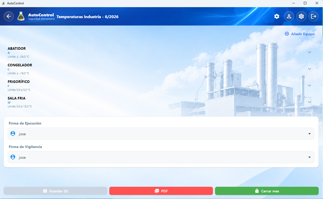
Task: Open settings with the solid gear icon
Action: point(277,16)
